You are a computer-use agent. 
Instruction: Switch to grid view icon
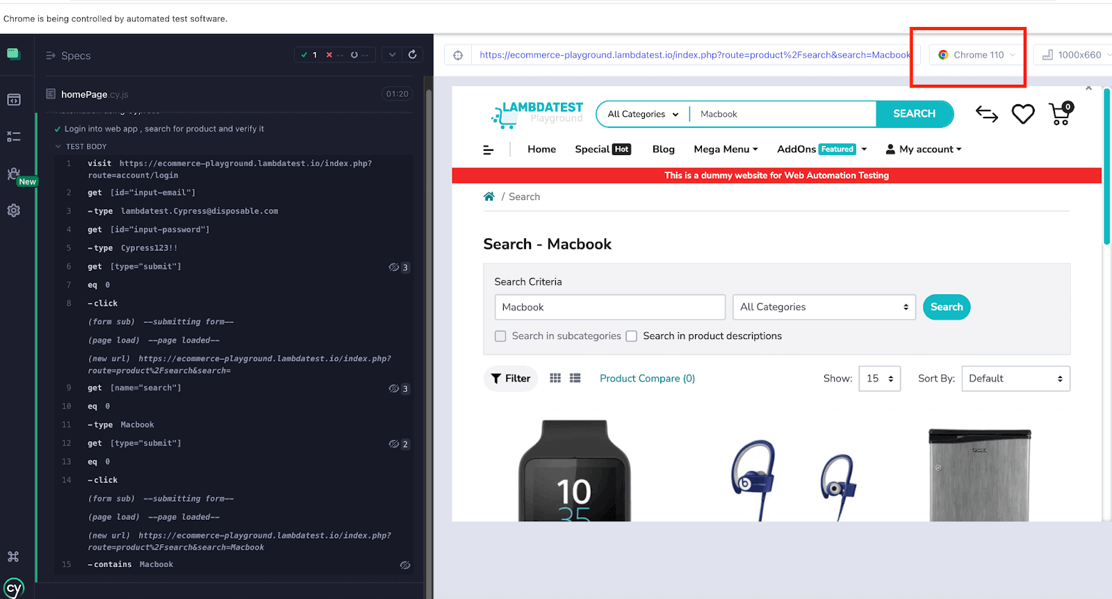pos(555,378)
